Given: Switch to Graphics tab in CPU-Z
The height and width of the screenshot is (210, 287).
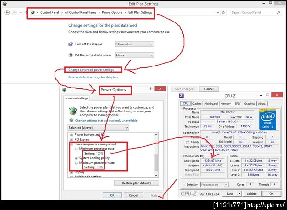Looking at the screenshot, I should [250, 104].
